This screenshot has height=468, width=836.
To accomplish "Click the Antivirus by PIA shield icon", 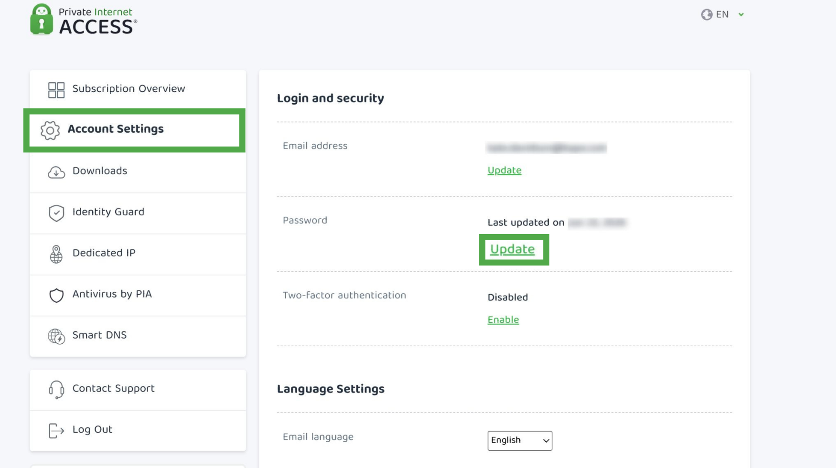I will pyautogui.click(x=56, y=295).
